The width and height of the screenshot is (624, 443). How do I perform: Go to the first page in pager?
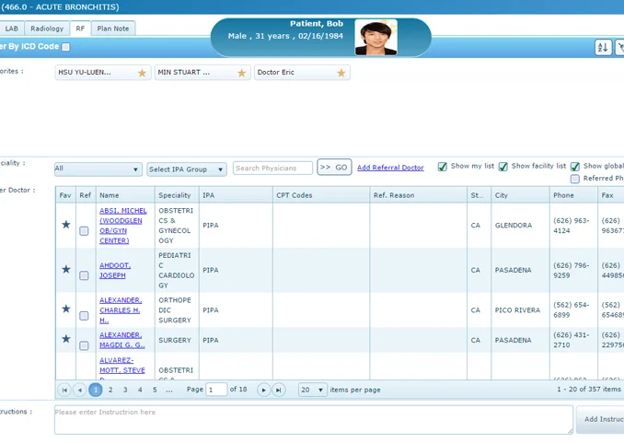64,391
